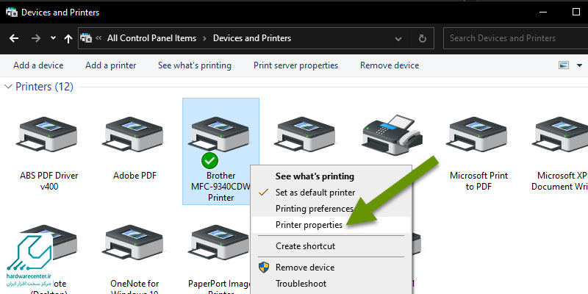588x294 pixels.
Task: Expand the address bar history dropdown
Action: [x=401, y=38]
